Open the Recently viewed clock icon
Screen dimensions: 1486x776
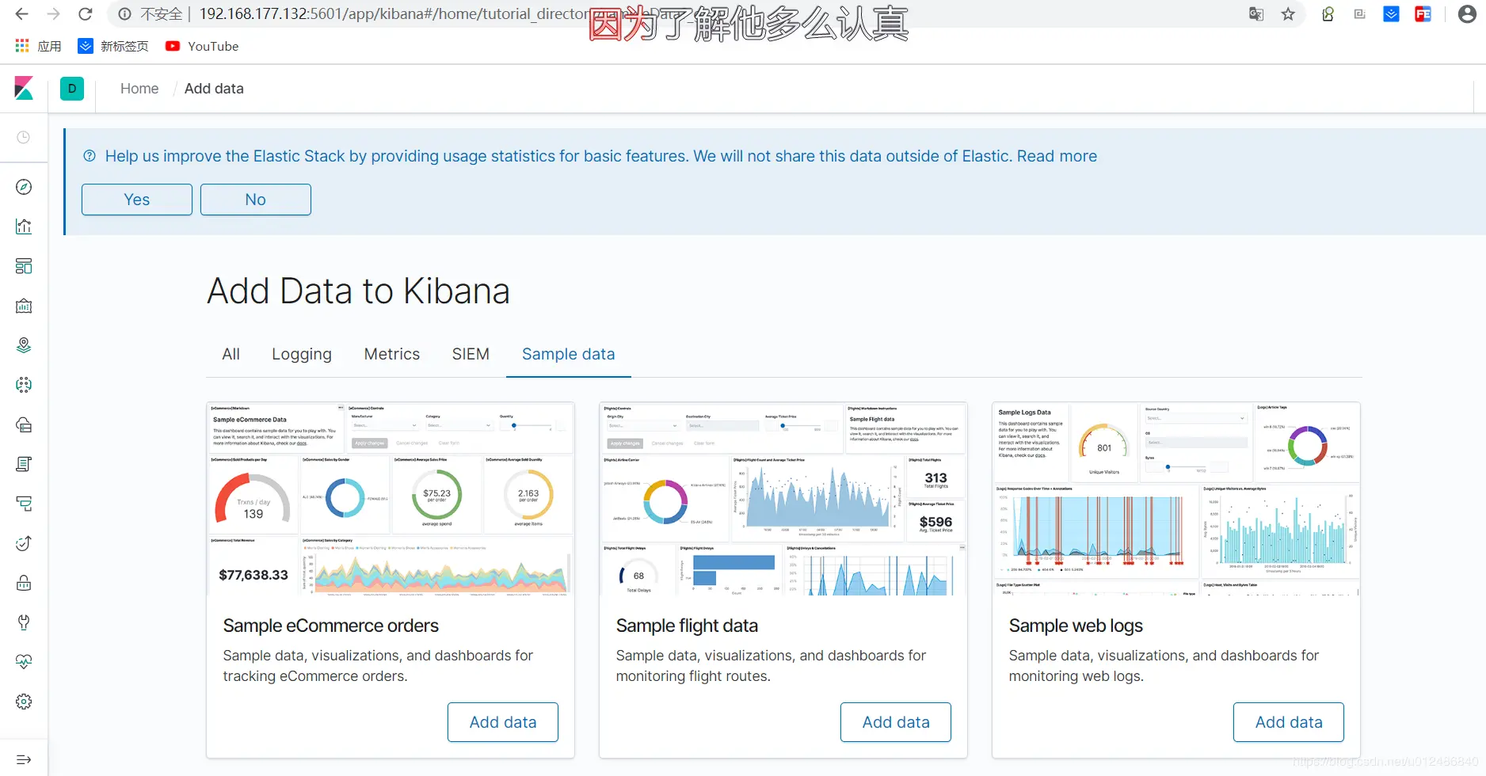coord(24,138)
